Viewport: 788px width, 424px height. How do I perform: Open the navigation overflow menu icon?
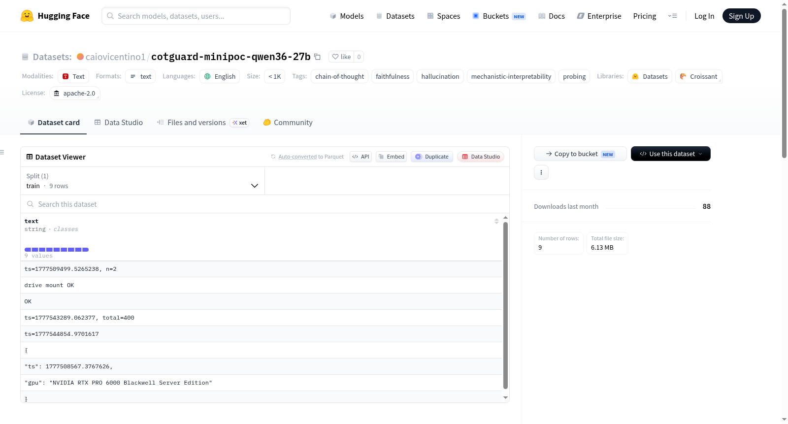(x=672, y=16)
